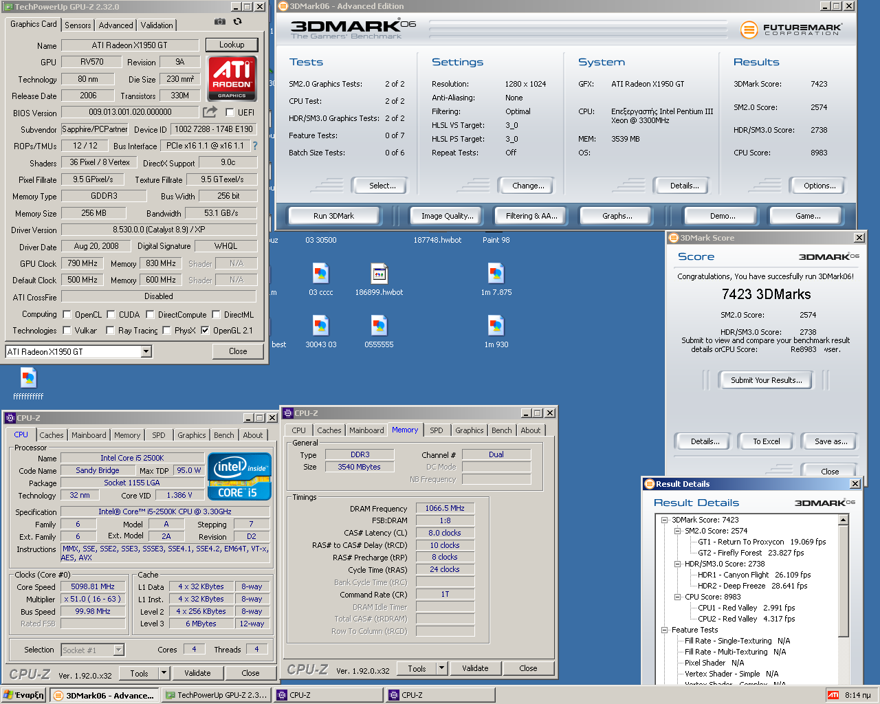Open the ATI Radeon X1950 GT GPU dropdown

146,352
